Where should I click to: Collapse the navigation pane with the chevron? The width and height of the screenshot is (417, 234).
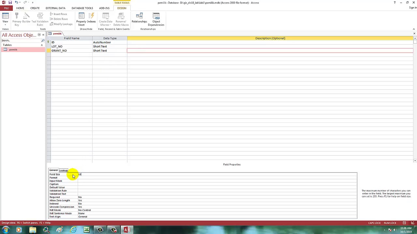coord(43,35)
